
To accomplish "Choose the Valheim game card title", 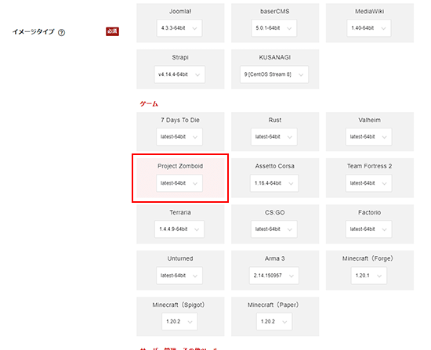I will coord(369,120).
